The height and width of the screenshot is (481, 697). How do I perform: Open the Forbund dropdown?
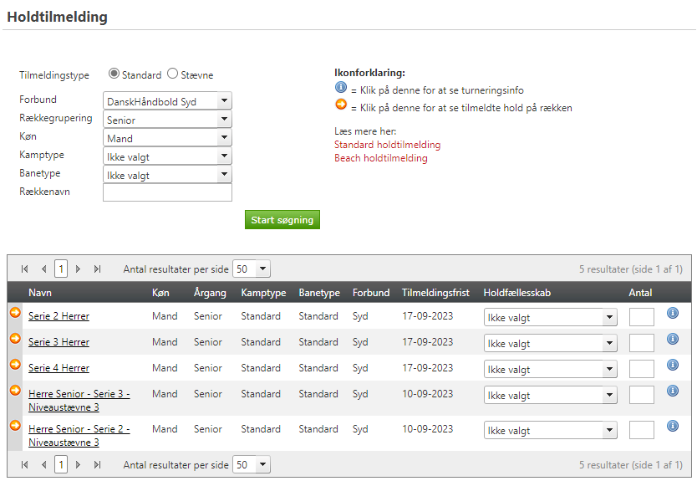click(x=167, y=101)
